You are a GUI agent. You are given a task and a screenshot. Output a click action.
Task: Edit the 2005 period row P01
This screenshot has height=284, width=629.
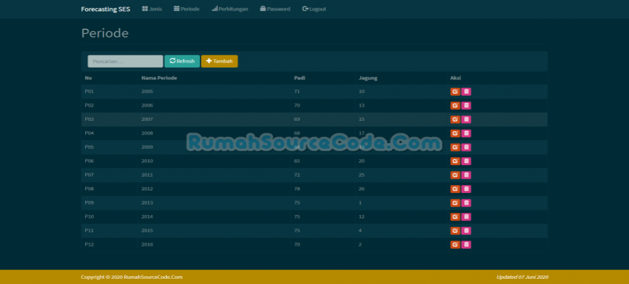455,92
